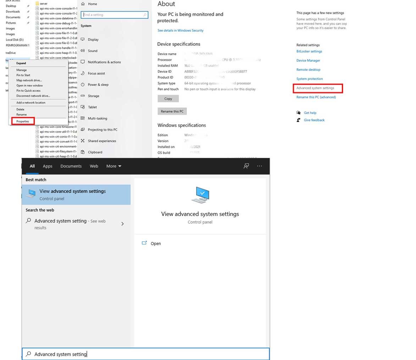Select the server folder icon
416x360 pixels.
37,4
